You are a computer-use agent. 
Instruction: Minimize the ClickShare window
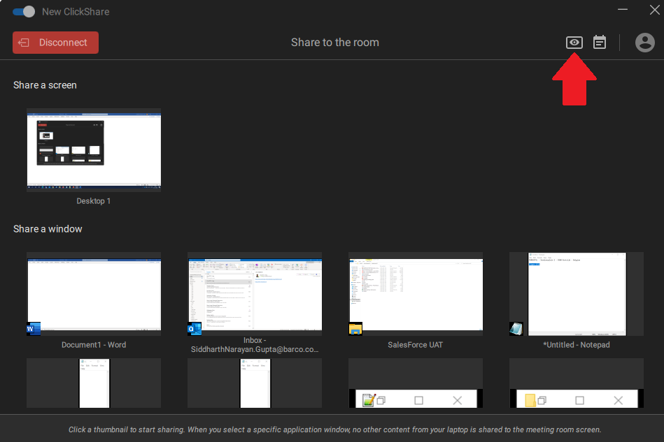(623, 10)
